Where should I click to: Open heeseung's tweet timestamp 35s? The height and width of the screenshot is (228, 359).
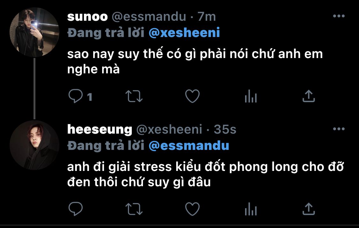point(225,130)
